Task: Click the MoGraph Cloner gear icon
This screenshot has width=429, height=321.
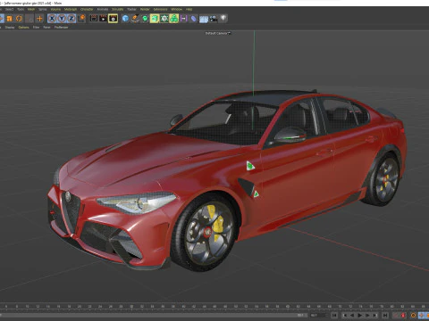Action: coord(164,19)
